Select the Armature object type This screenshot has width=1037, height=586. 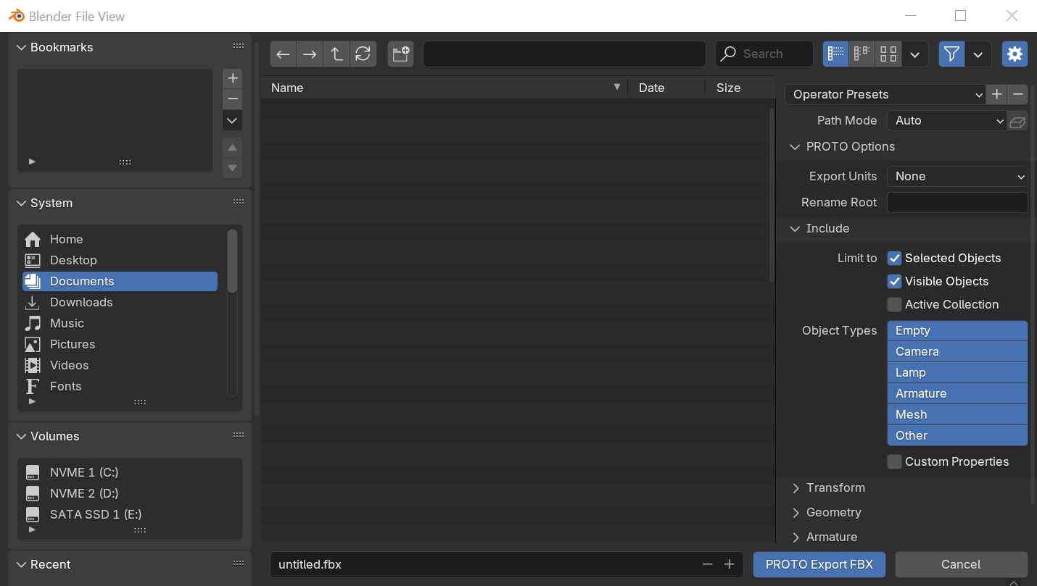957,394
